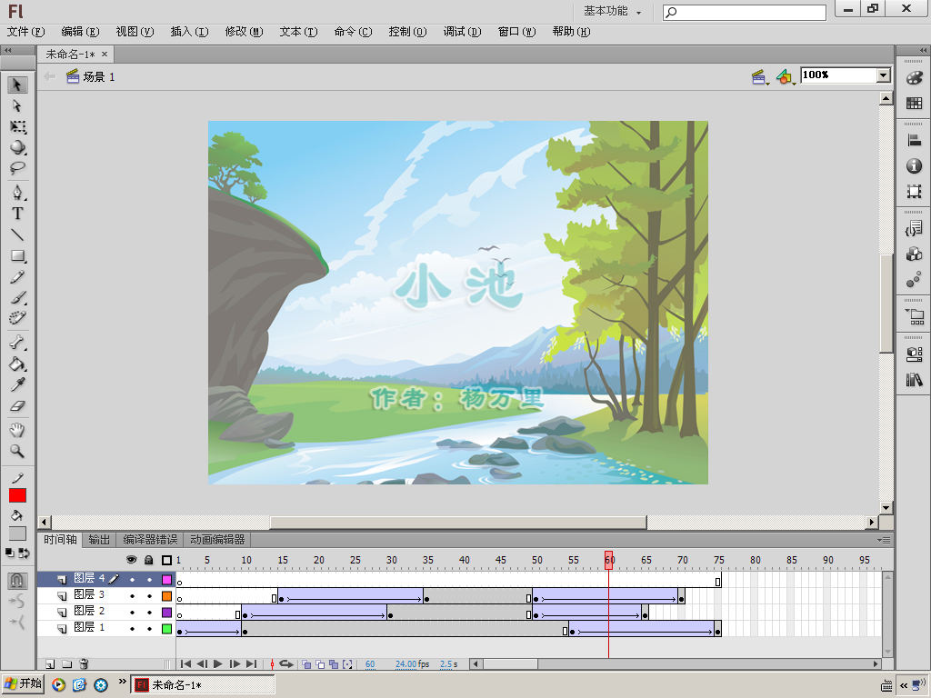This screenshot has width=931, height=698.
Task: Click the search input field
Action: point(745,12)
